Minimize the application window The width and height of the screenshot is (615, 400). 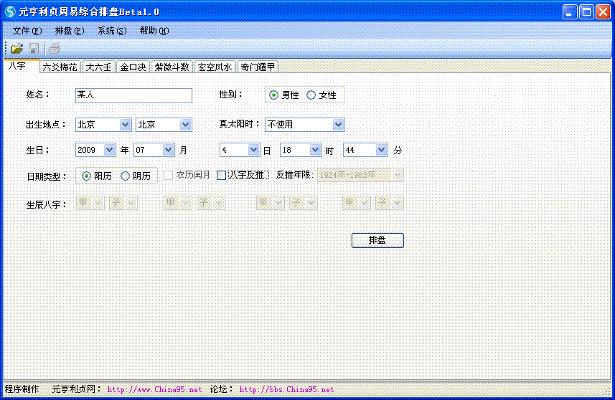(x=570, y=11)
